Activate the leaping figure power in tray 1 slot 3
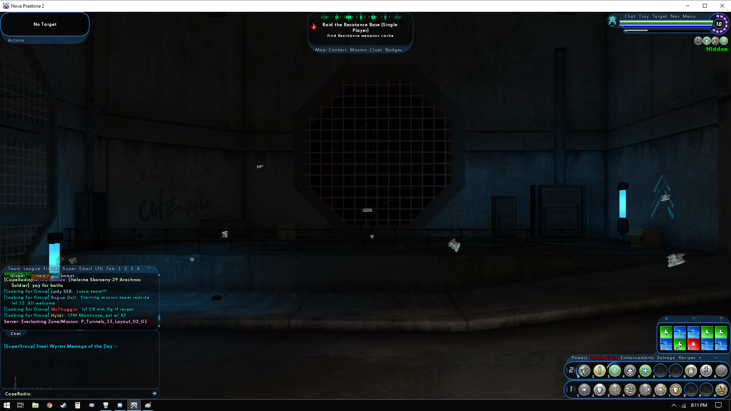Viewport: 731px width, 411px height. coord(615,390)
